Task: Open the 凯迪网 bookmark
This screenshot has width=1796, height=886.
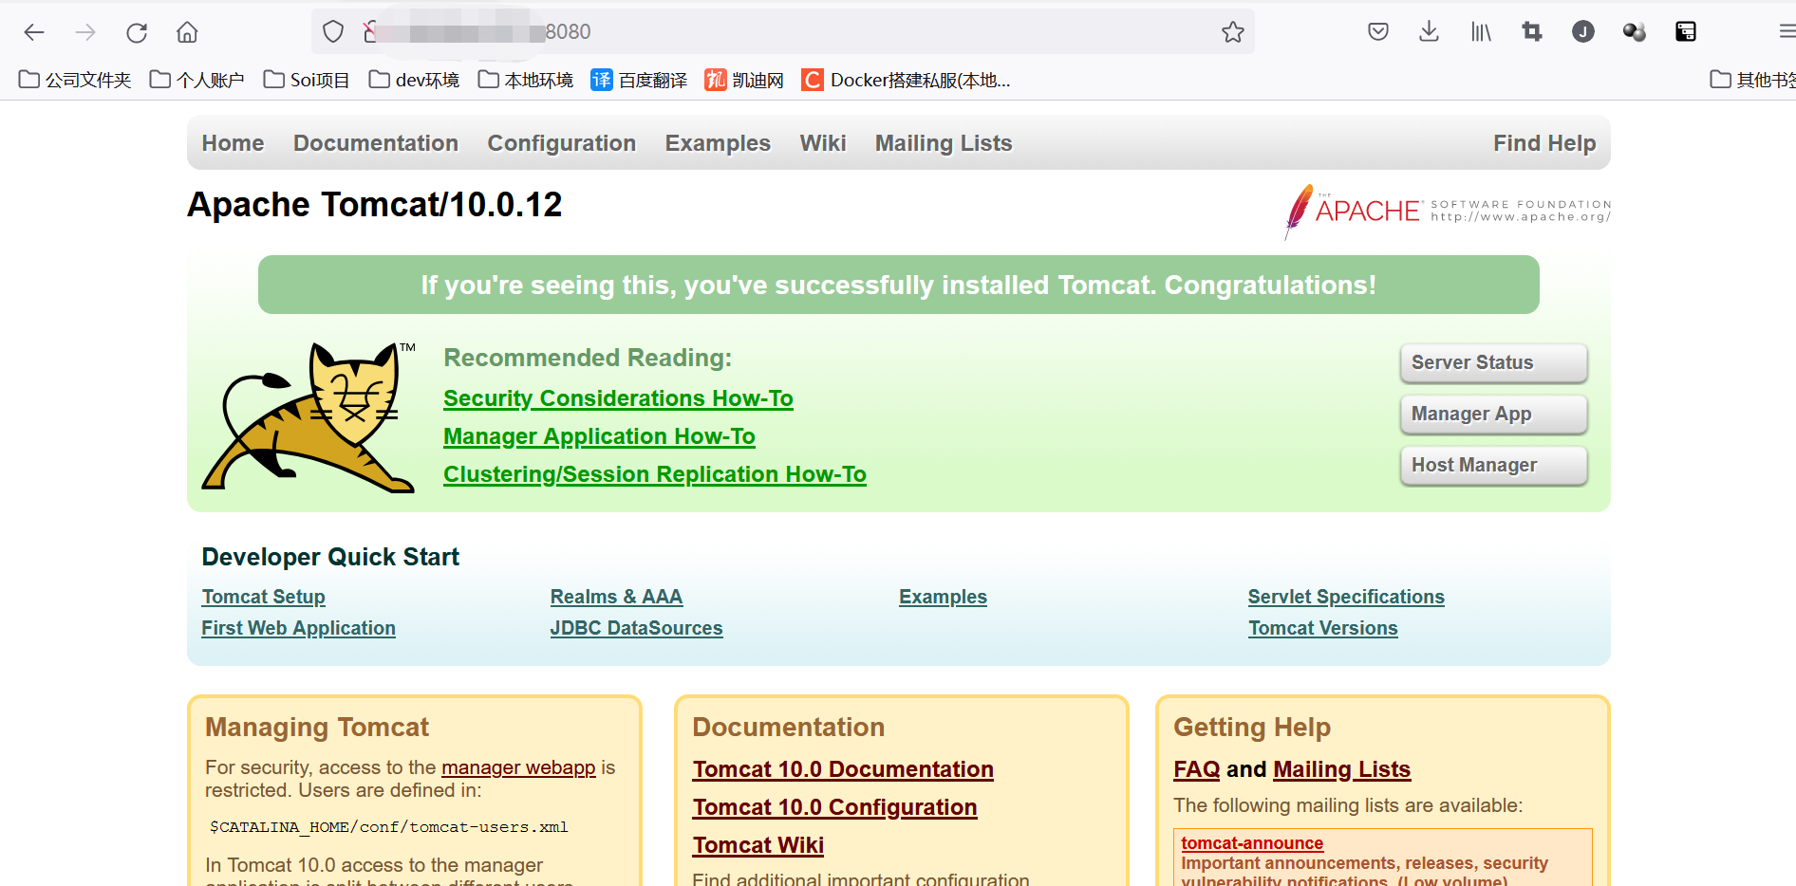Action: pos(744,80)
